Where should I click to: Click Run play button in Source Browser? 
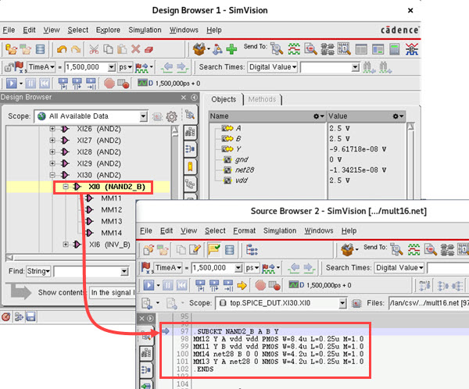(x=149, y=286)
